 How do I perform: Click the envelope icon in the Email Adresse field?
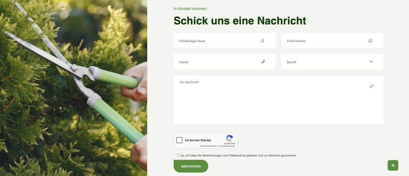click(x=370, y=40)
